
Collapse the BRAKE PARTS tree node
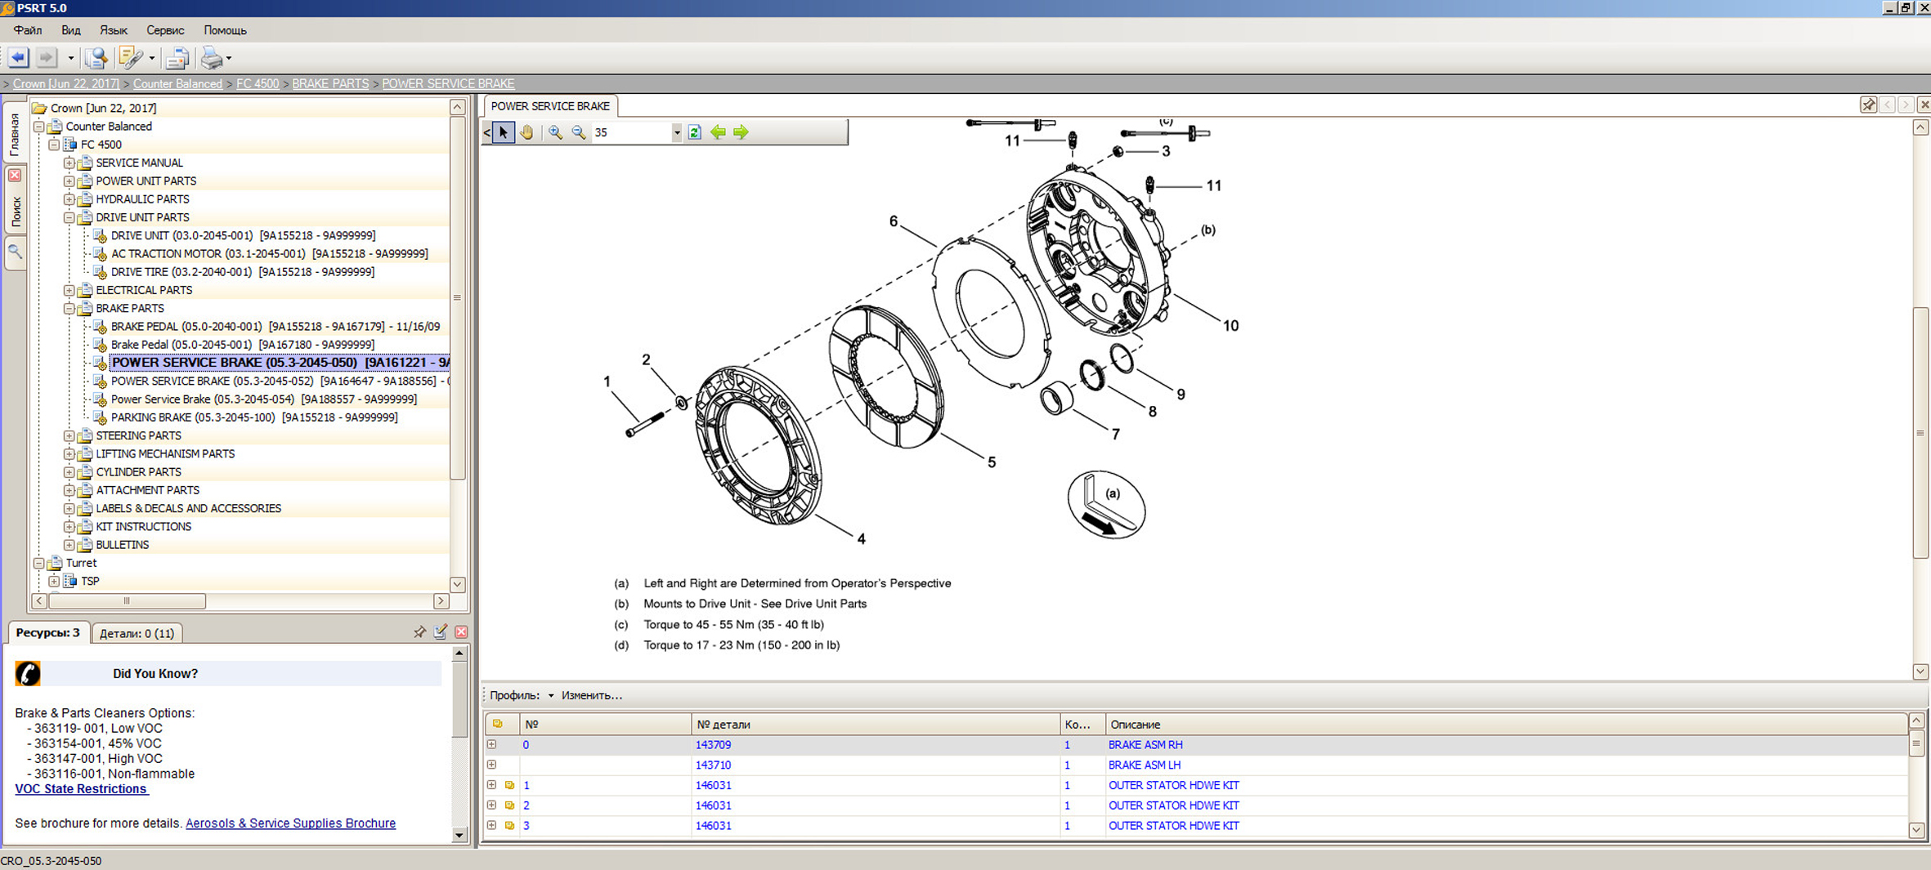click(x=69, y=309)
